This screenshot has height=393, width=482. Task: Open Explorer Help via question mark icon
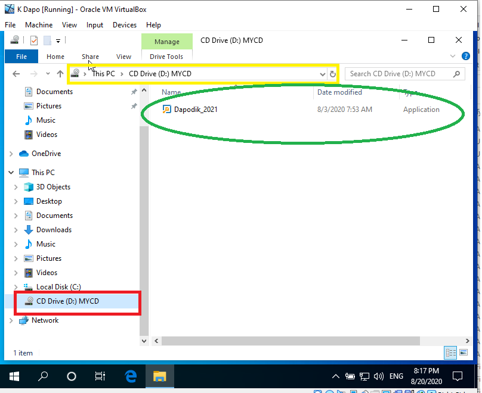[x=466, y=56]
